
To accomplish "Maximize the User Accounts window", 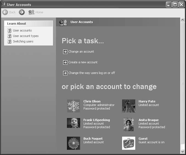I will 175,5.
